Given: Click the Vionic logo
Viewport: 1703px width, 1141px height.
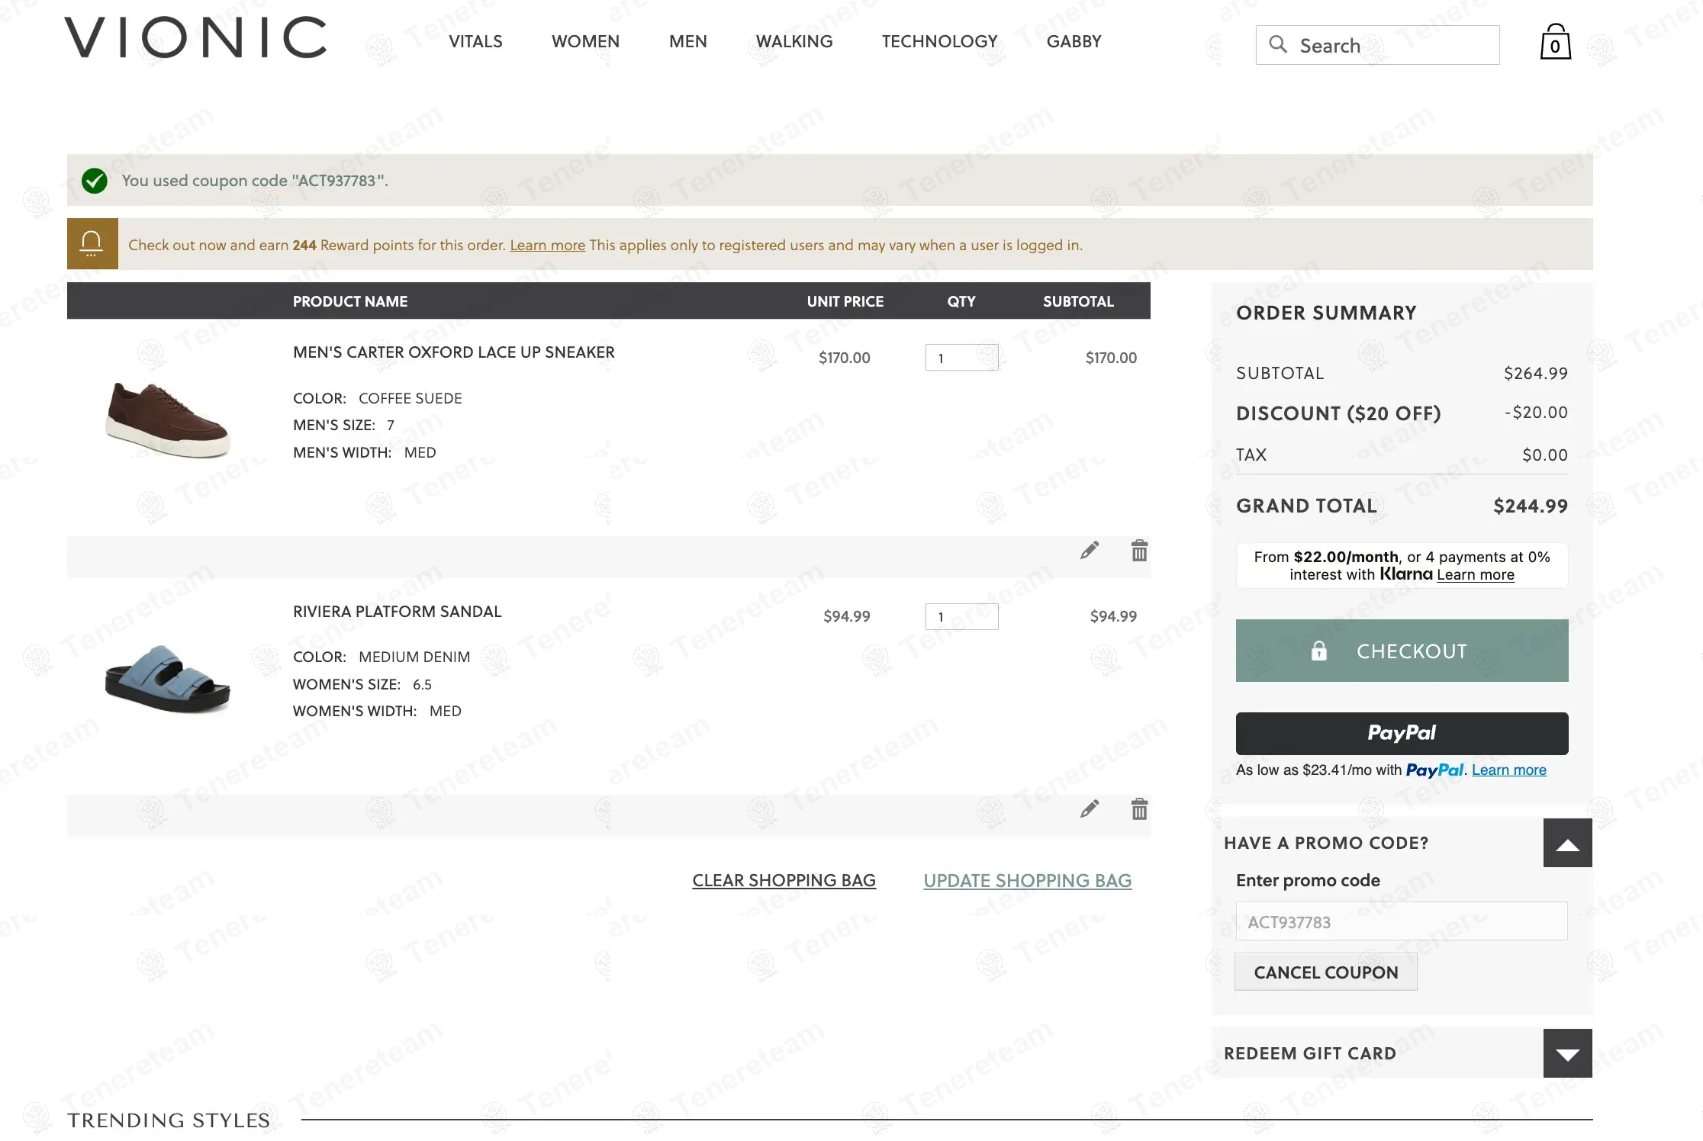Looking at the screenshot, I should [x=196, y=38].
